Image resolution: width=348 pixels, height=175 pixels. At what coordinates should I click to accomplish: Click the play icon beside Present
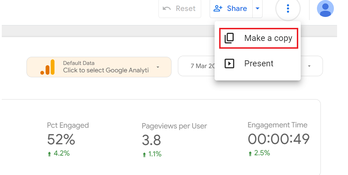[229, 64]
